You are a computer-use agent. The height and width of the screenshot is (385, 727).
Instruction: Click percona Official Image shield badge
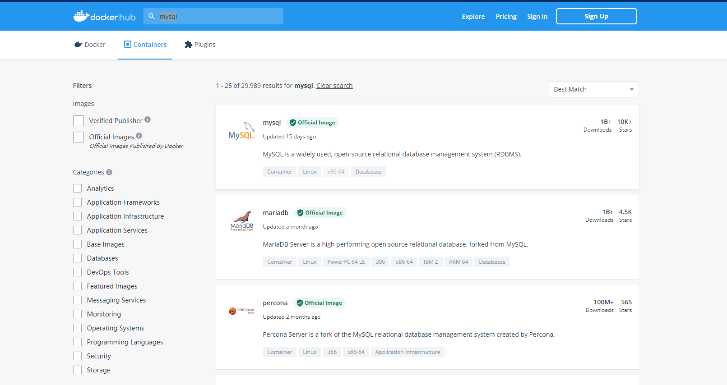pos(319,303)
